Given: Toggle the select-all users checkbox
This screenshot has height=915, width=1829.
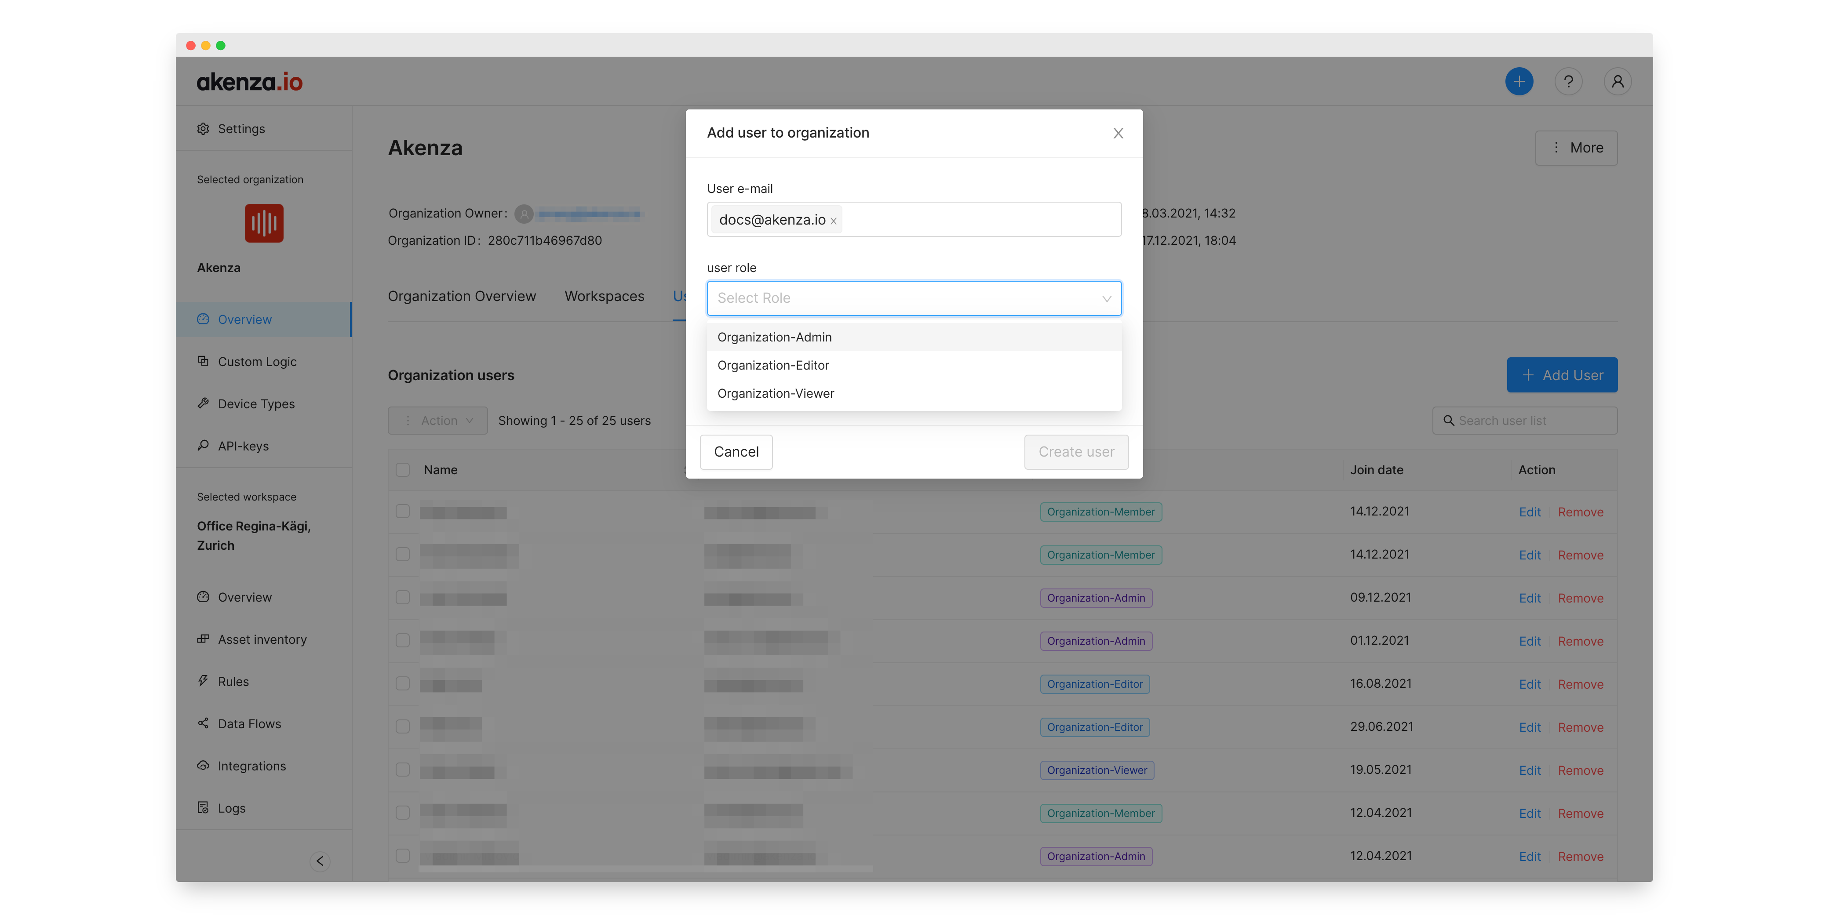Looking at the screenshot, I should click(403, 470).
